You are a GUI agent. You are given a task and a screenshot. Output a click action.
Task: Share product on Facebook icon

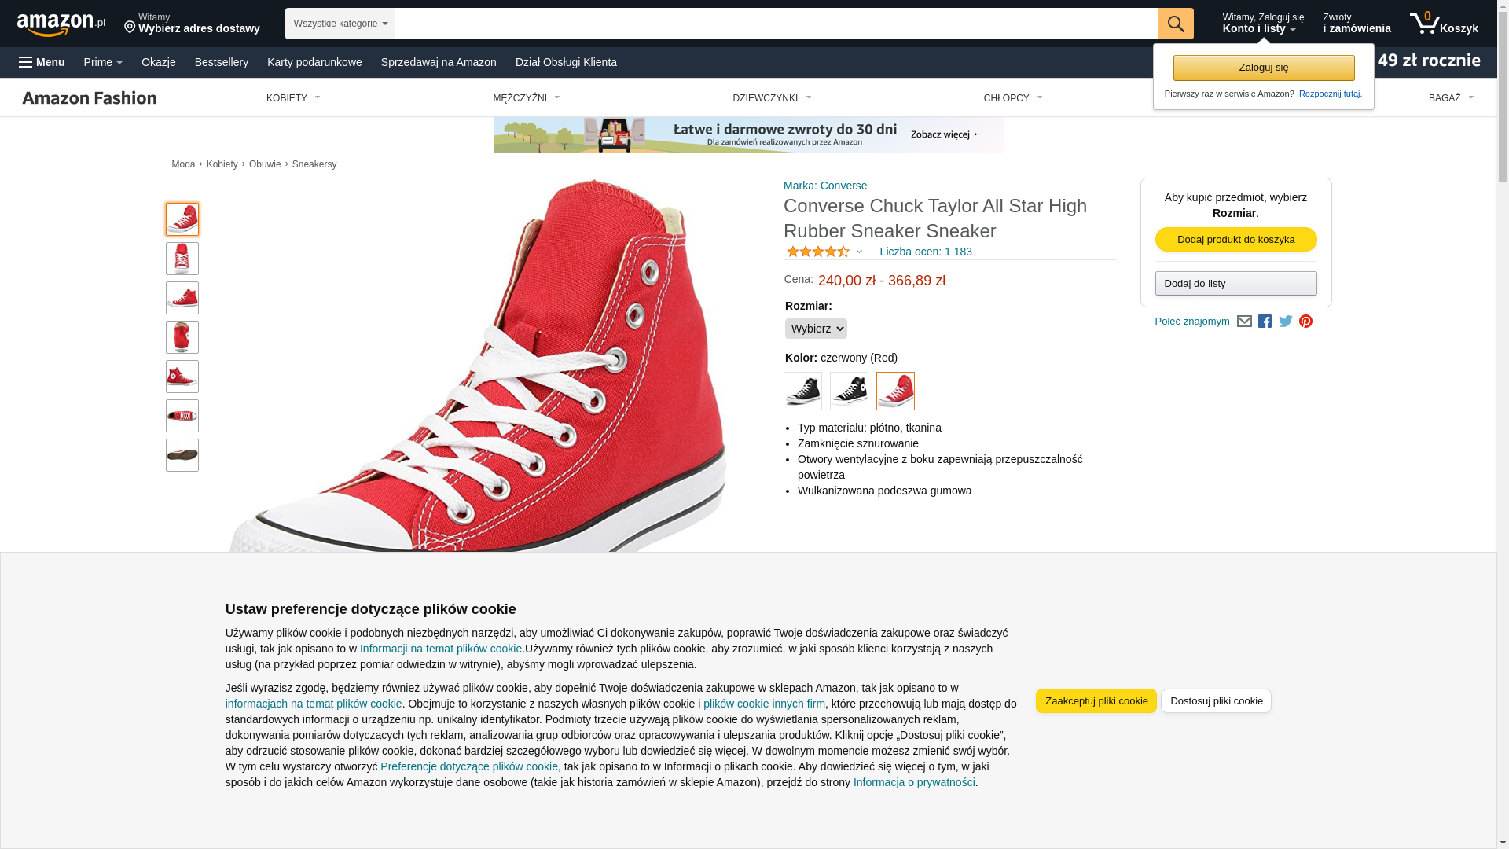[x=1265, y=322]
